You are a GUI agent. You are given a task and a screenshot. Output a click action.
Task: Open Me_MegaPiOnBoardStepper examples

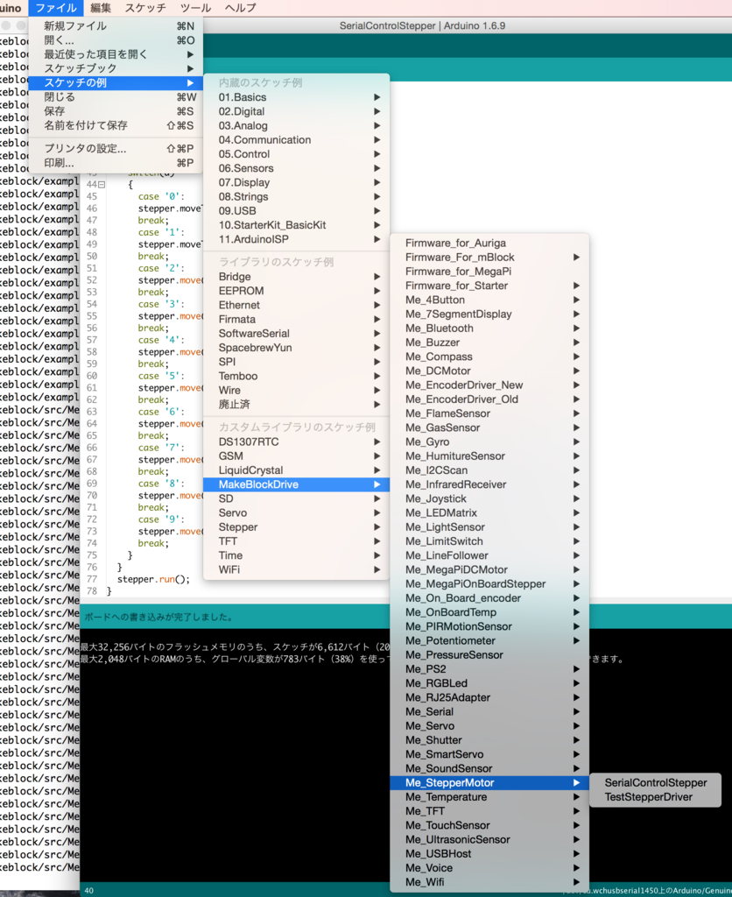point(489,584)
